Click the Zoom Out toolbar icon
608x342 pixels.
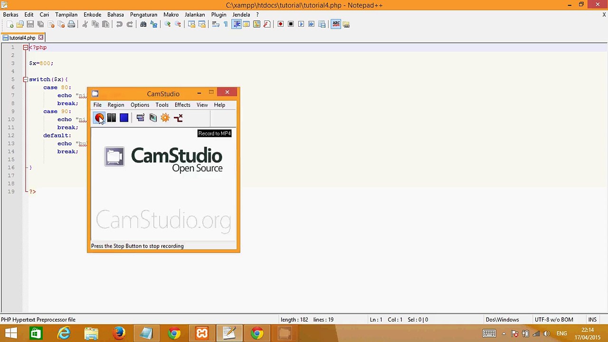point(178,24)
